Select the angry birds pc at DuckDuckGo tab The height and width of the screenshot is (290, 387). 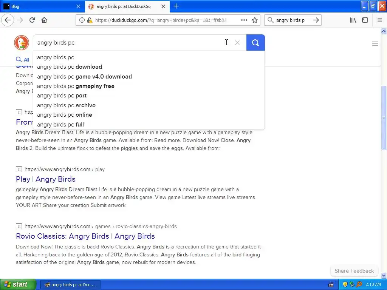(x=127, y=6)
